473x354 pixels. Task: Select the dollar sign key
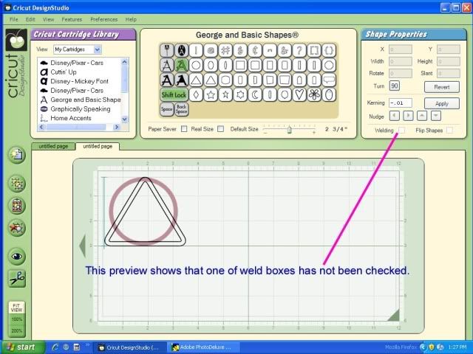point(240,51)
